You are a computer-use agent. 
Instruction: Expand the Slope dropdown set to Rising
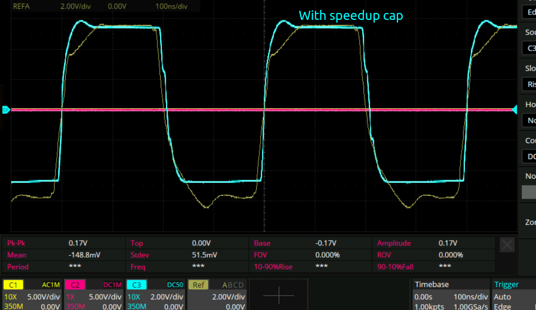[x=528, y=84]
